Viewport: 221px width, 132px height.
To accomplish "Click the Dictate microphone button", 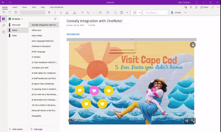I will point(176,12).
